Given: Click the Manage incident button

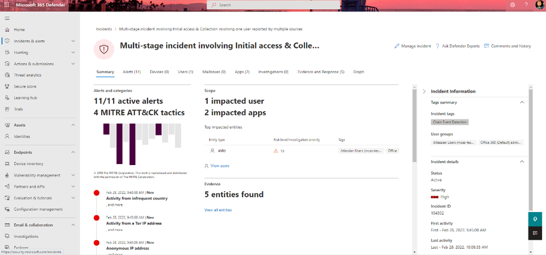Looking at the screenshot, I should click(x=413, y=46).
